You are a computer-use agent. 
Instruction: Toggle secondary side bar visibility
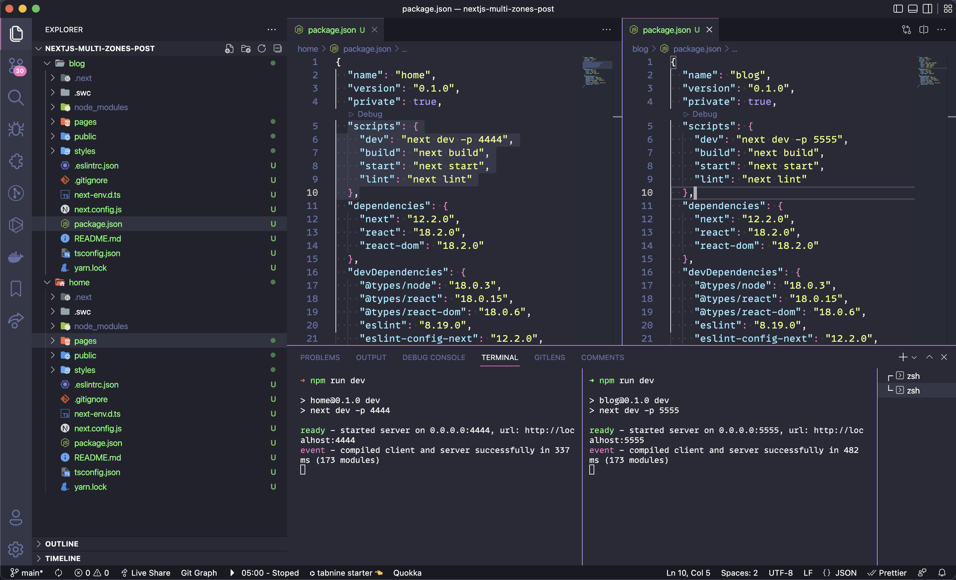tap(927, 9)
